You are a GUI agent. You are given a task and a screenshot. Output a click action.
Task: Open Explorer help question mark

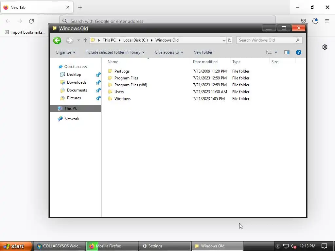(x=298, y=52)
